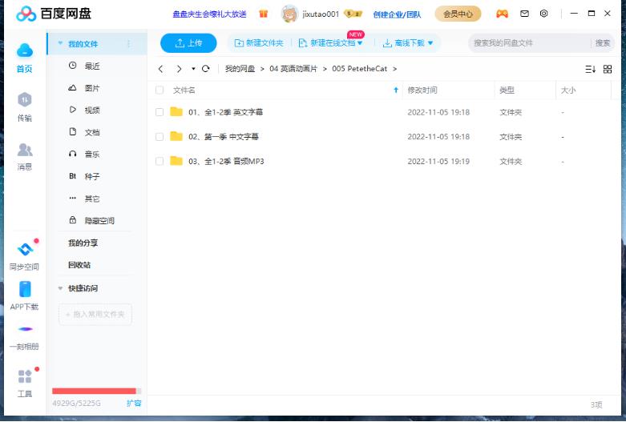This screenshot has width=626, height=422.
Task: Tick the select-all checkbox in header
Action: (x=160, y=90)
